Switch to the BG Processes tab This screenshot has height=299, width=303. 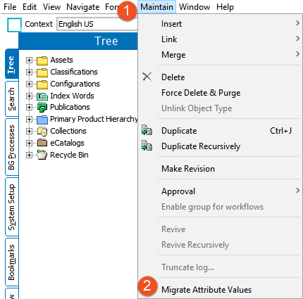pyautogui.click(x=11, y=147)
